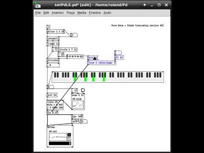Screen dimensions: 204x153
Task: Click the livecoding session comment text
Action: tap(137, 25)
